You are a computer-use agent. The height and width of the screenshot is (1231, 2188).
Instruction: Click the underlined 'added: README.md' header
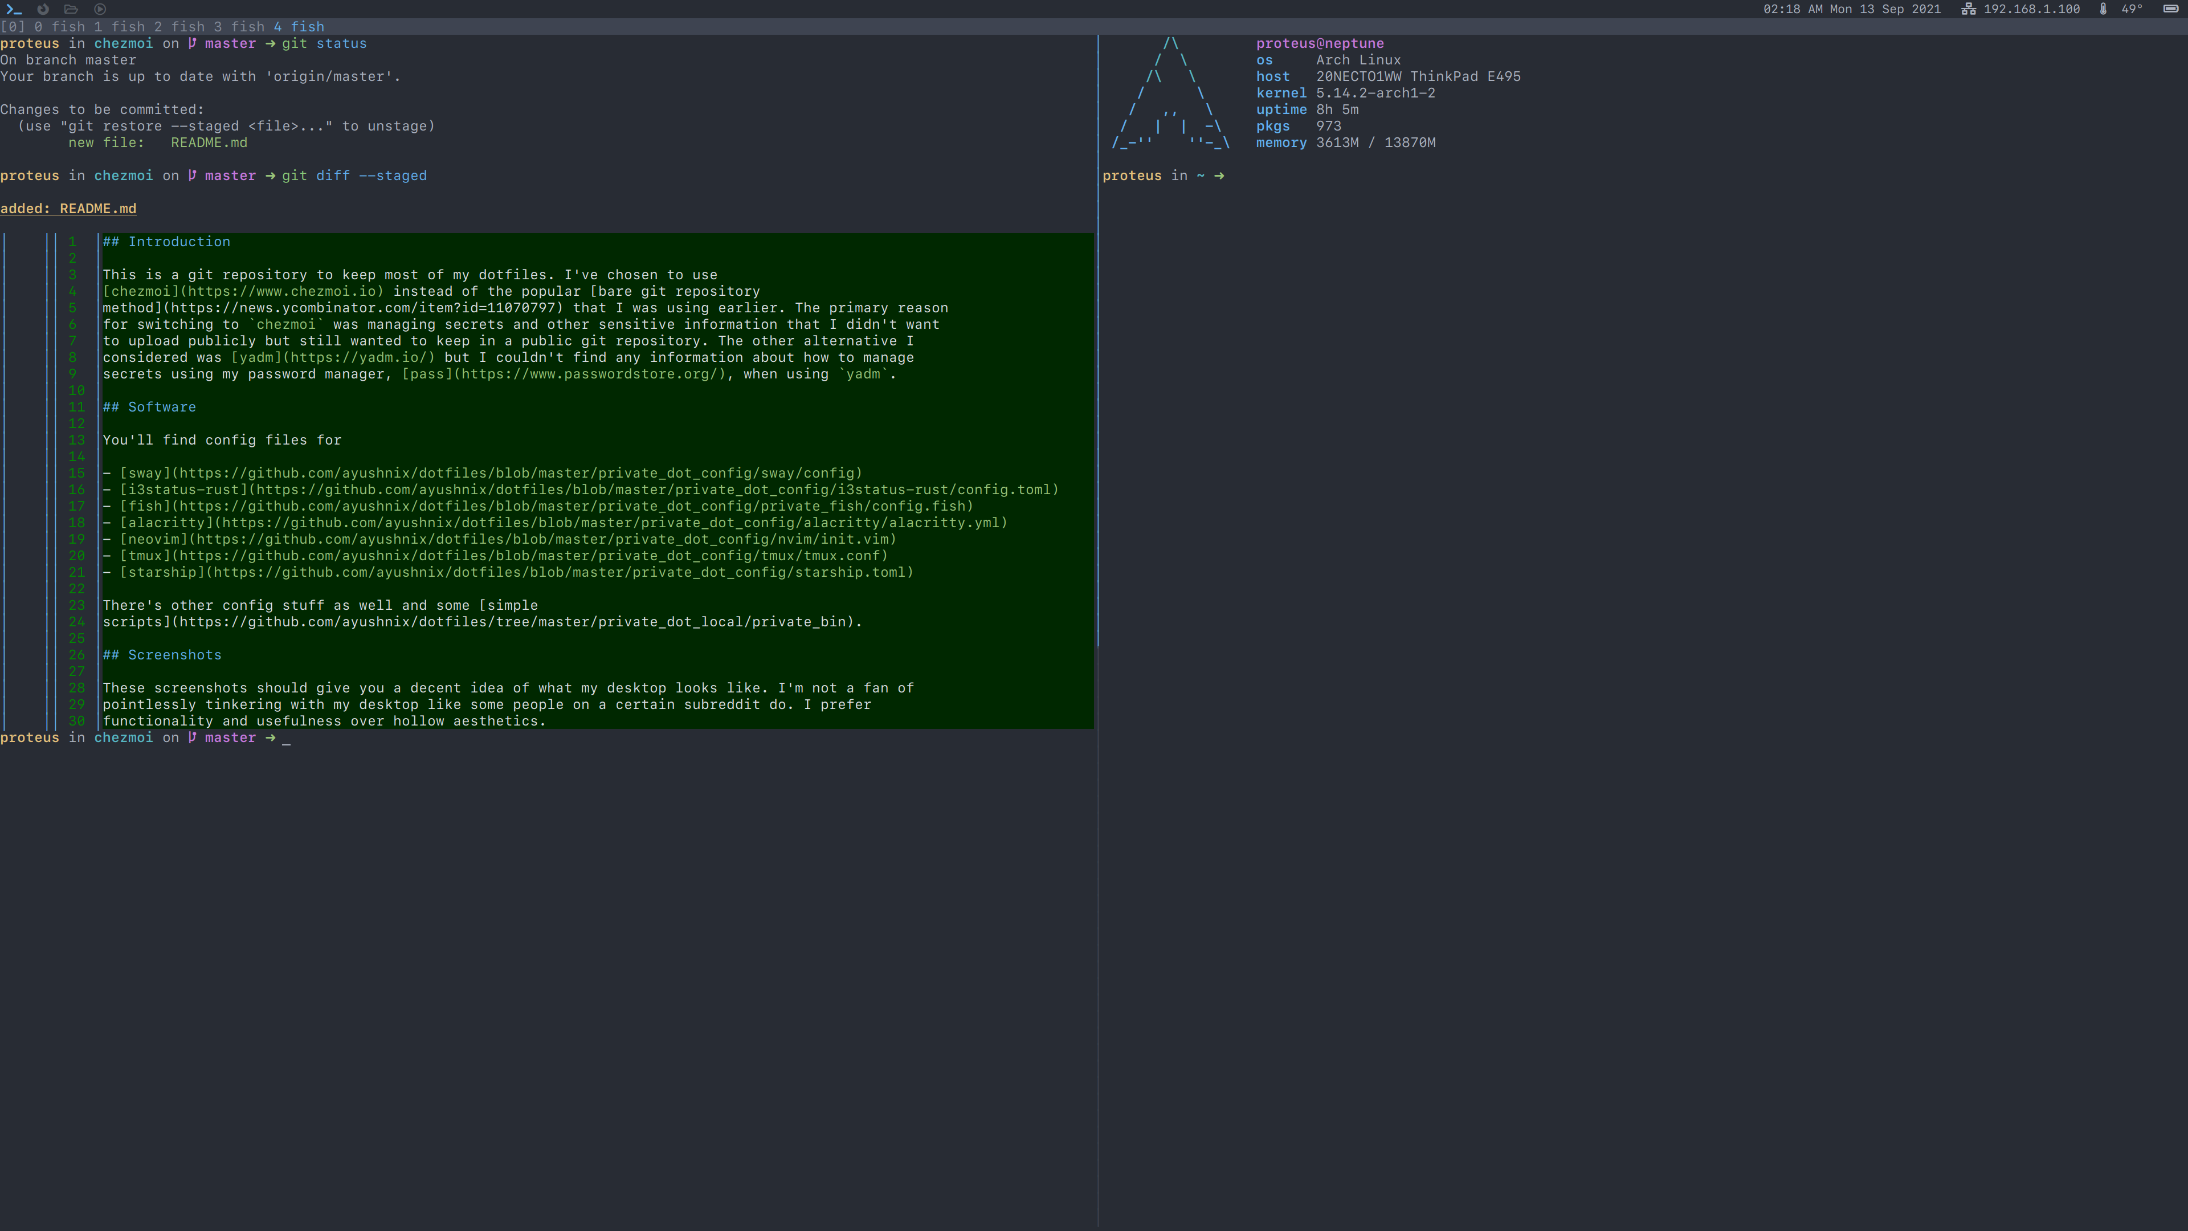(68, 209)
